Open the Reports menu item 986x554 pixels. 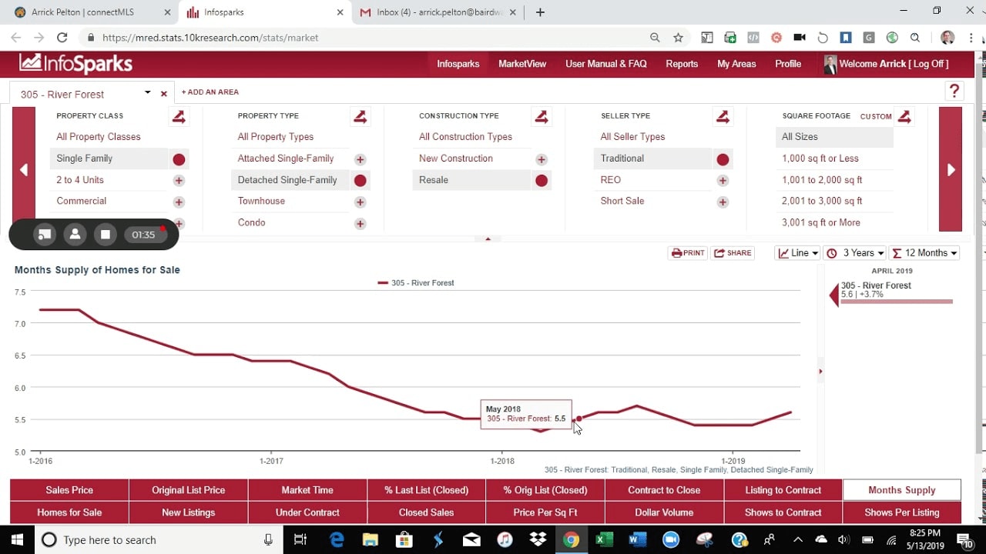682,64
